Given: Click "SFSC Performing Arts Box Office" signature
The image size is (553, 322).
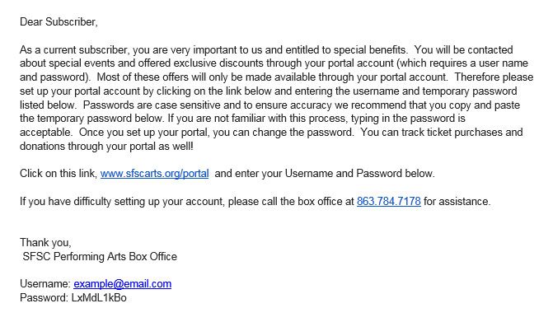Looking at the screenshot, I should point(100,256).
